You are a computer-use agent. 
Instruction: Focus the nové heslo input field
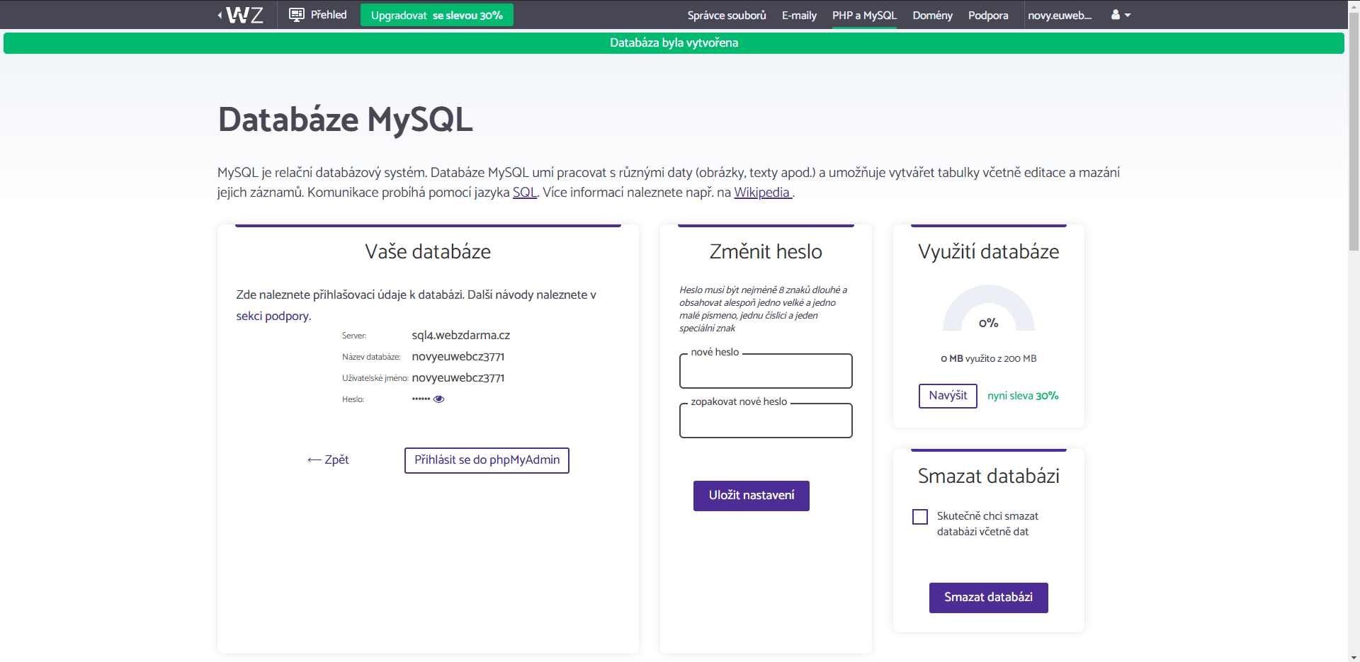tap(766, 371)
